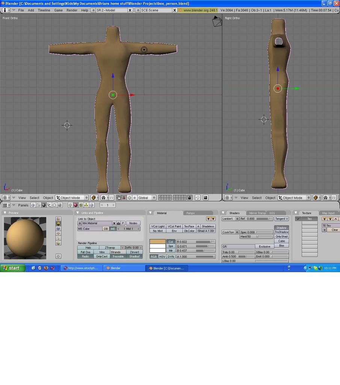The image size is (340, 385).
Task: Collapse the Preview panel triangle
Action: point(5,213)
